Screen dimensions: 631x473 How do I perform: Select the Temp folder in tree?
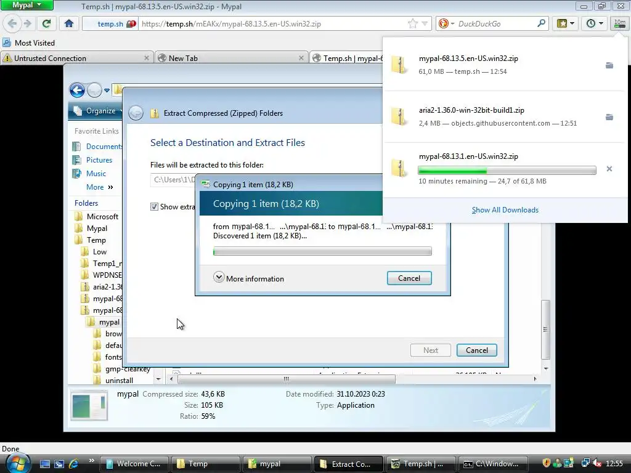pyautogui.click(x=91, y=240)
